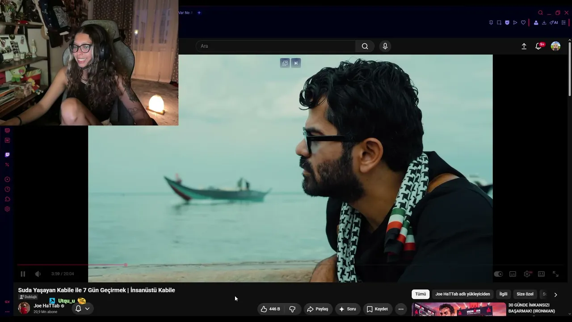This screenshot has height=322, width=572.
Task: Click the 3:59 / 20:04 time display
Action: coord(63,274)
